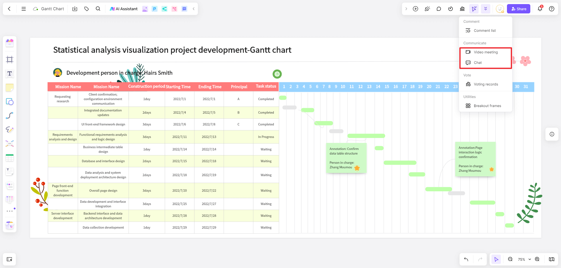
Task: Open the Kanban tool in the sidebar
Action: pos(10,199)
